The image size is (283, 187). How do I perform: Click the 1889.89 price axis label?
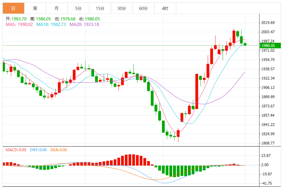point(268,97)
